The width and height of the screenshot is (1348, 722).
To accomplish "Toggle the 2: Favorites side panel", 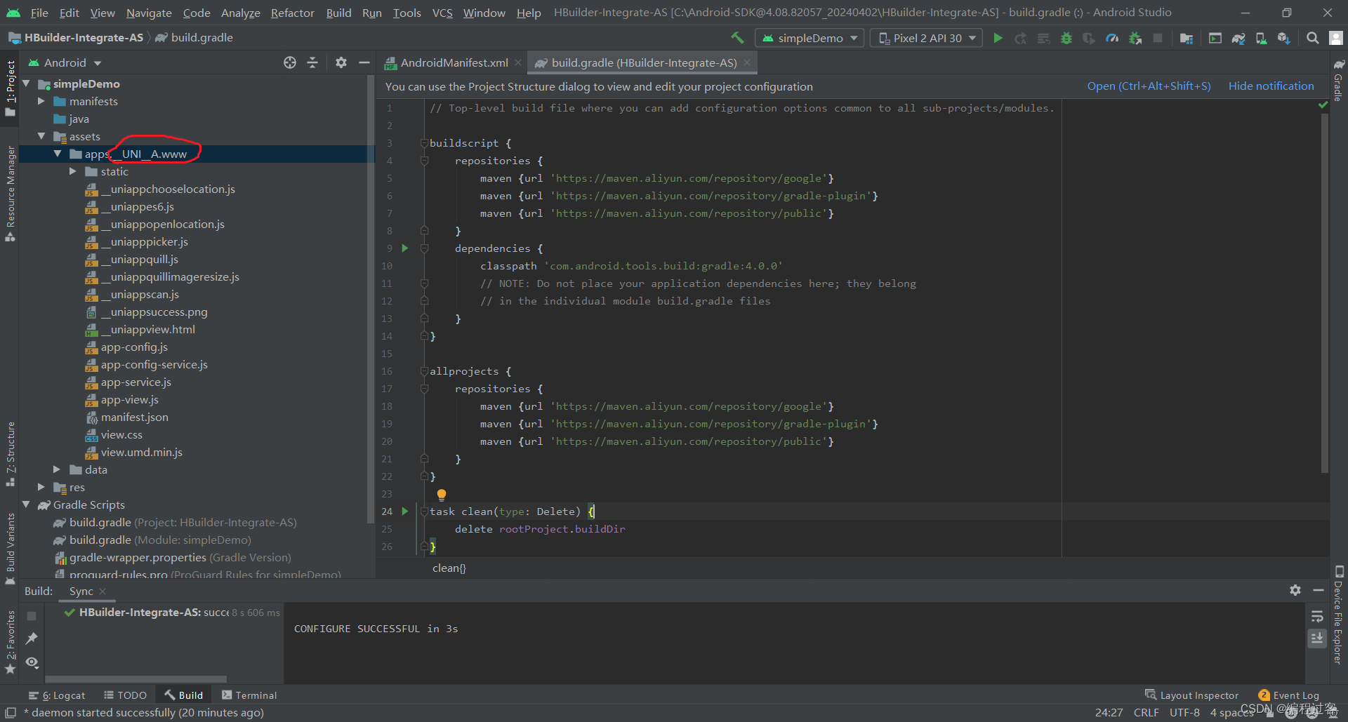I will click(x=10, y=641).
